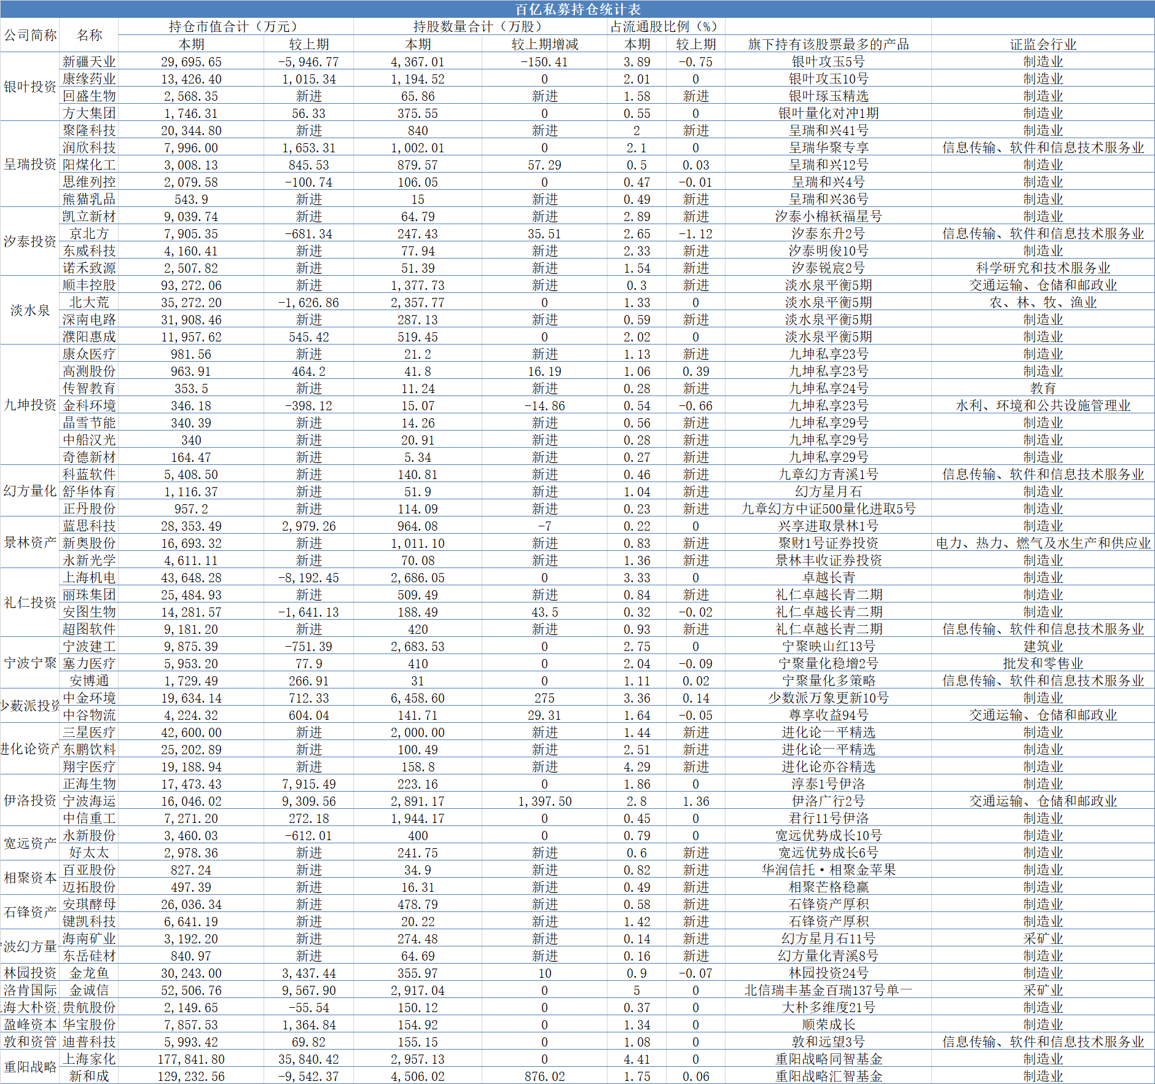Click the product cell 北信瑞丰基金百瑞137号单一
This screenshot has width=1155, height=1084.
point(828,990)
